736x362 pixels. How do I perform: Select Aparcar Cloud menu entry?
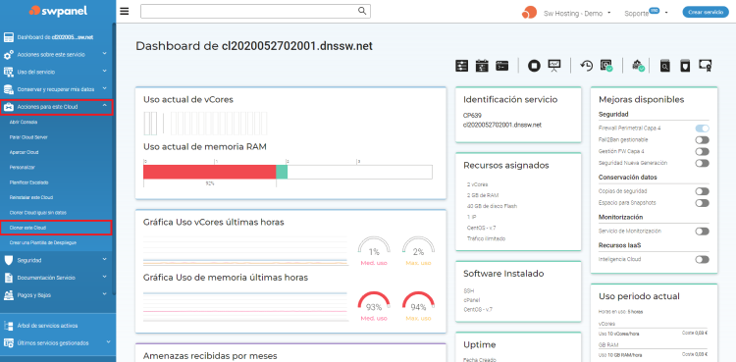[x=24, y=152]
